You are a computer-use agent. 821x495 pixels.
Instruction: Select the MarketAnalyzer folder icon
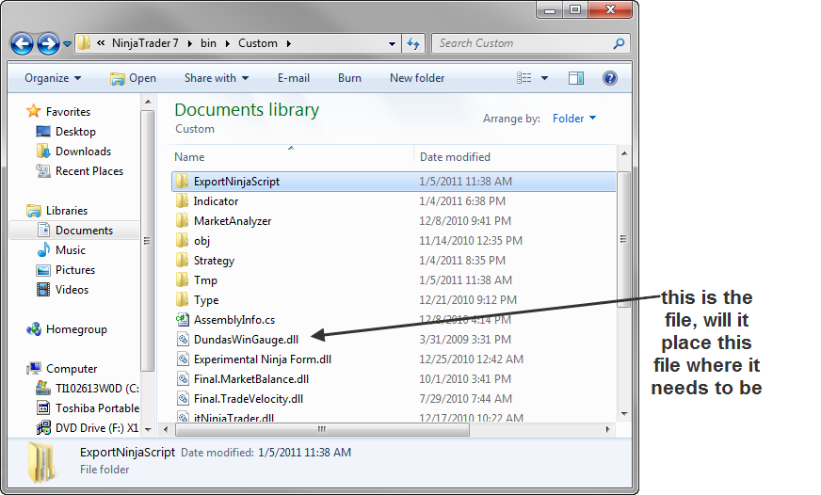tap(182, 221)
